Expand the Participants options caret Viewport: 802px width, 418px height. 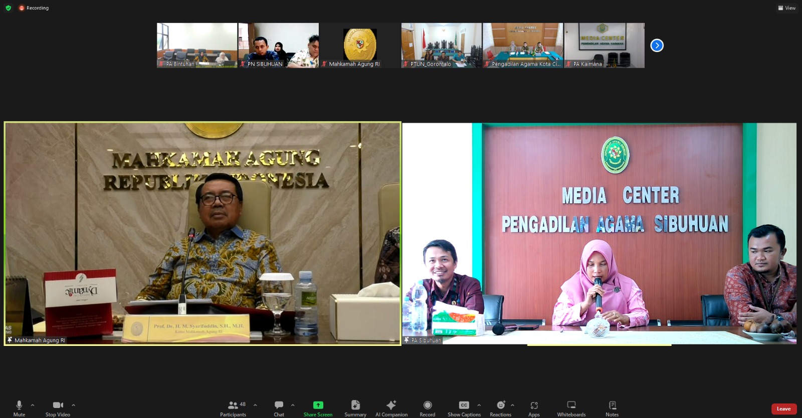pyautogui.click(x=255, y=405)
